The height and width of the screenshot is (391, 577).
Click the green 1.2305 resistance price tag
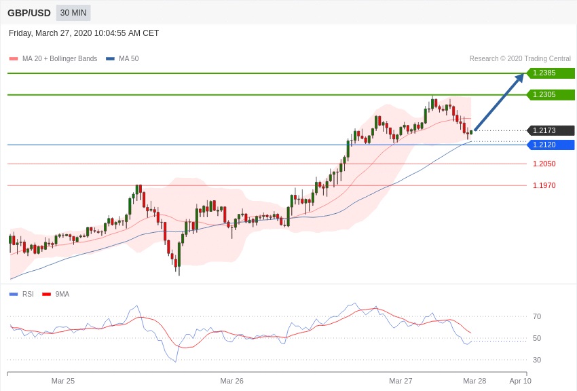(x=550, y=95)
